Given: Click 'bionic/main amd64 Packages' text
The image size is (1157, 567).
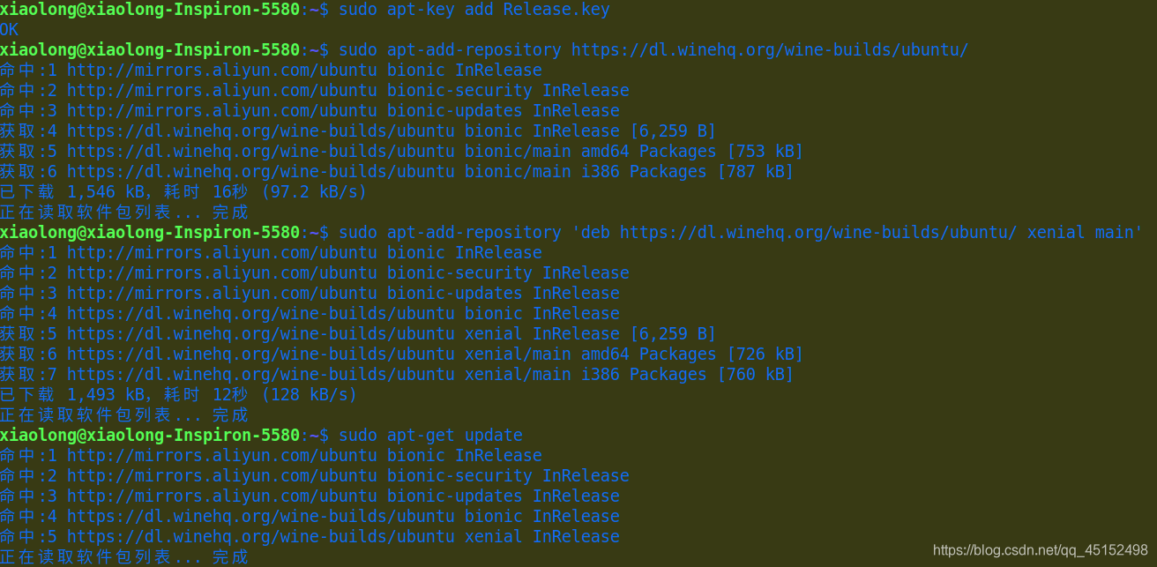Looking at the screenshot, I should 591,152.
